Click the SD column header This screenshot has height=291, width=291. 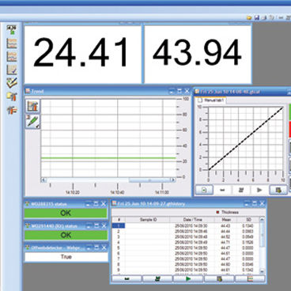(248, 219)
